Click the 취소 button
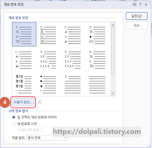 coord(136,25)
